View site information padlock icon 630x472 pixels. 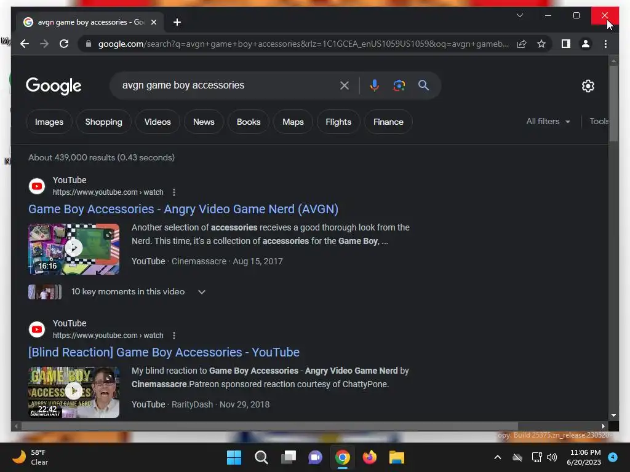pyautogui.click(x=89, y=44)
